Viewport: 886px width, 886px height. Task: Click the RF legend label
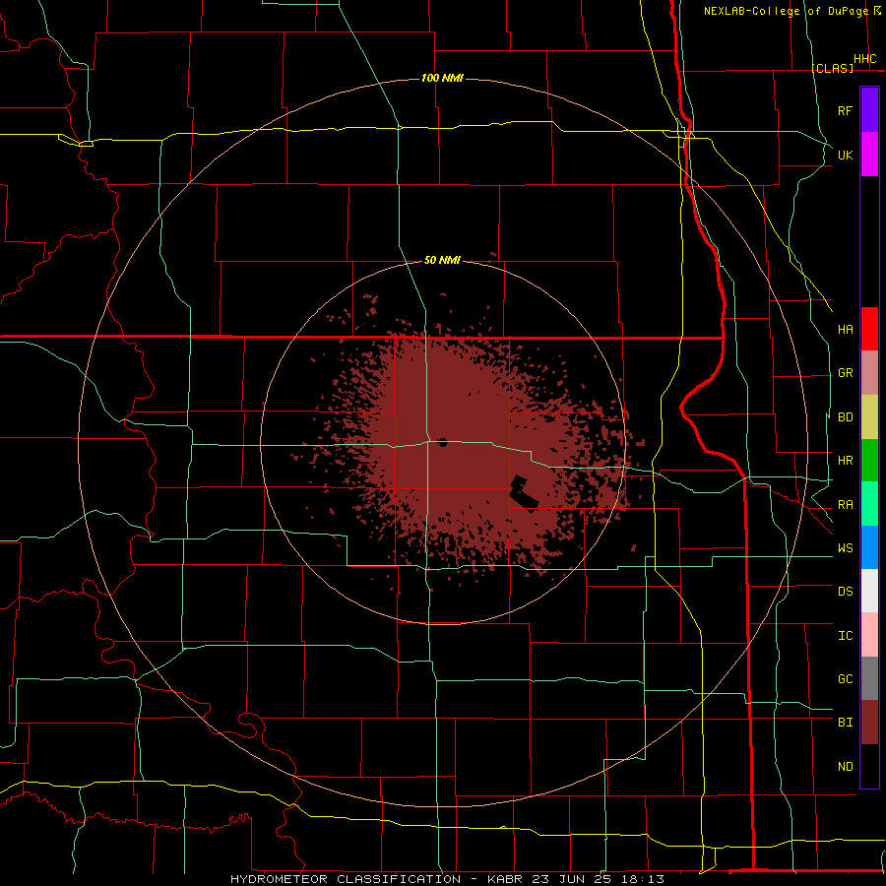pyautogui.click(x=845, y=110)
